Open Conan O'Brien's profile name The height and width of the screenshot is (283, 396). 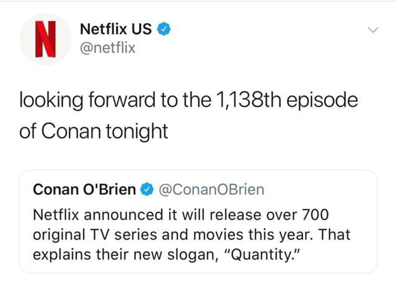click(84, 190)
